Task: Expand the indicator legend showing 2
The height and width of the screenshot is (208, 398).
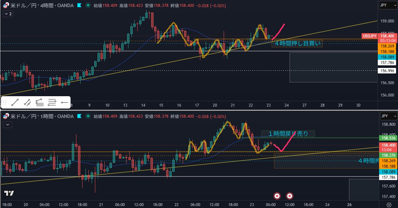Action: pos(8,14)
